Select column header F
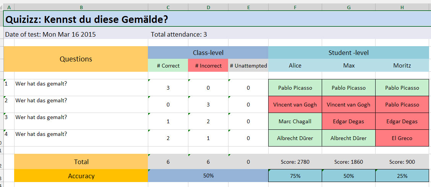 295,7
